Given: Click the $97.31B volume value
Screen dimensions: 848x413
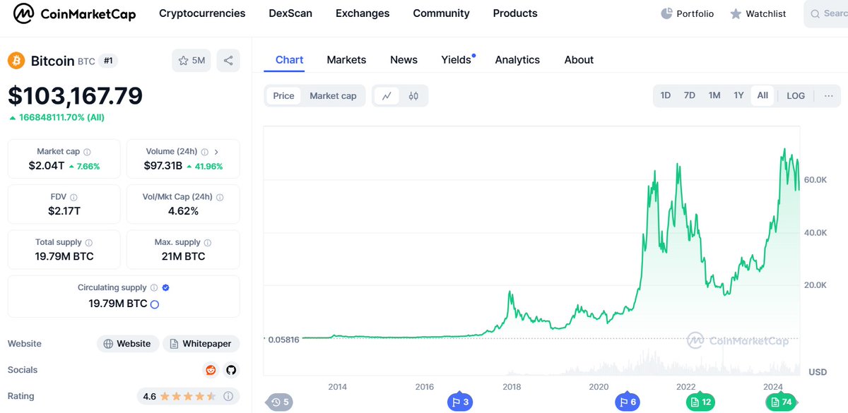Looking at the screenshot, I should click(164, 166).
